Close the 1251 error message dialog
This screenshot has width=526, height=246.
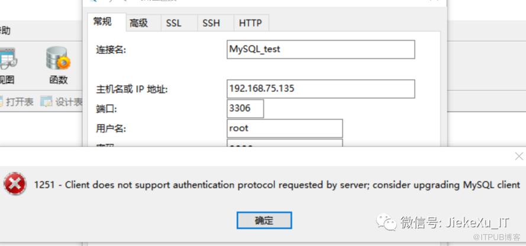[x=518, y=156]
